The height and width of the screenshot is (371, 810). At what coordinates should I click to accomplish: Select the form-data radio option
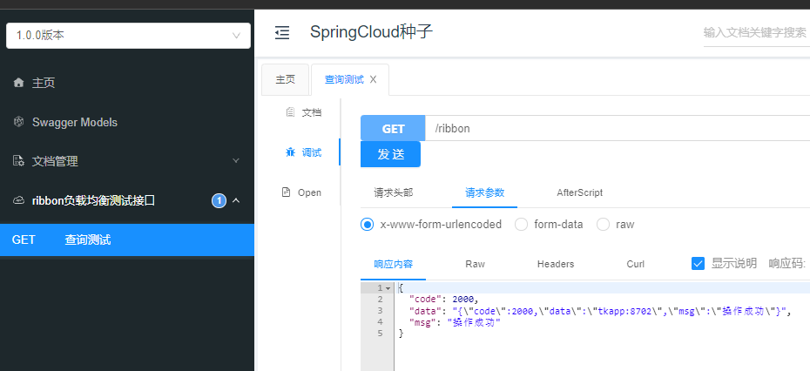(521, 224)
